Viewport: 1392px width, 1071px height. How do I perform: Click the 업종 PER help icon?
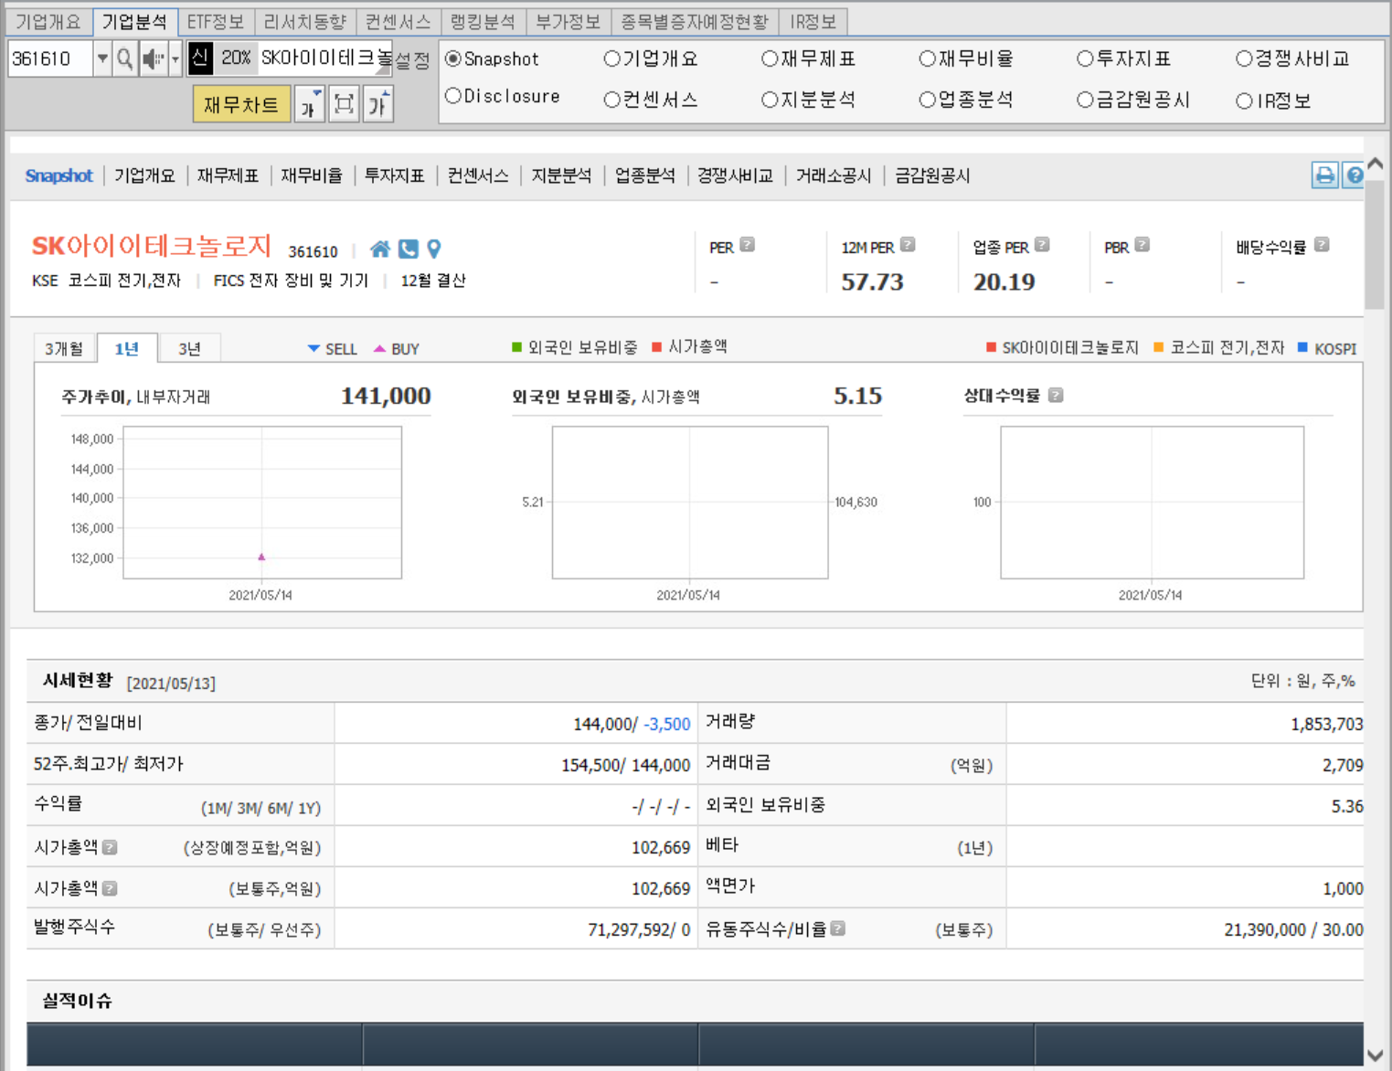(1042, 245)
